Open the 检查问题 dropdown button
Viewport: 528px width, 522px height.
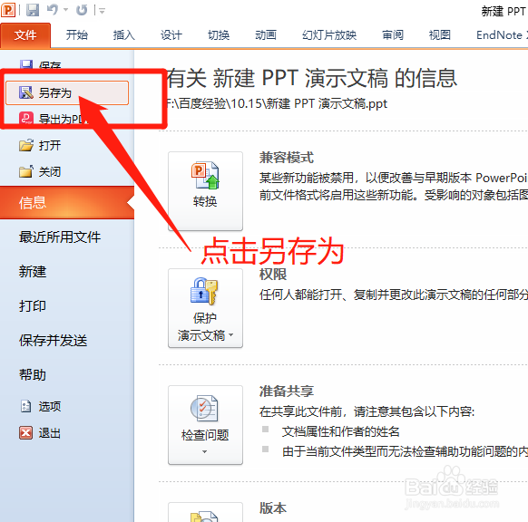click(205, 425)
